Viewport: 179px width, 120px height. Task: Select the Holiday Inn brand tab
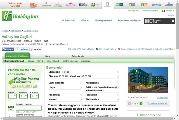click(x=107, y=5)
